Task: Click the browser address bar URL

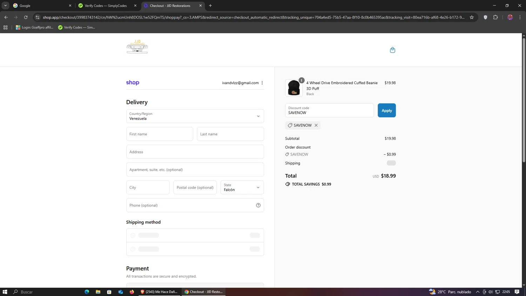Action: (254, 17)
